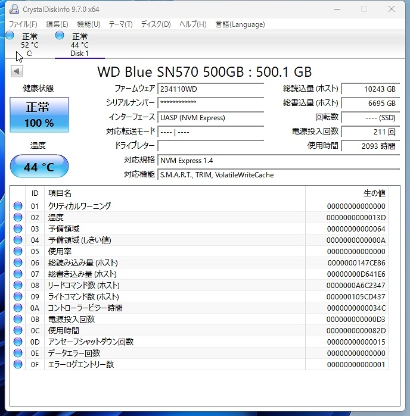Screen dimensions: 410x416
Task: Open the 言語(Language) menu
Action: click(x=240, y=24)
